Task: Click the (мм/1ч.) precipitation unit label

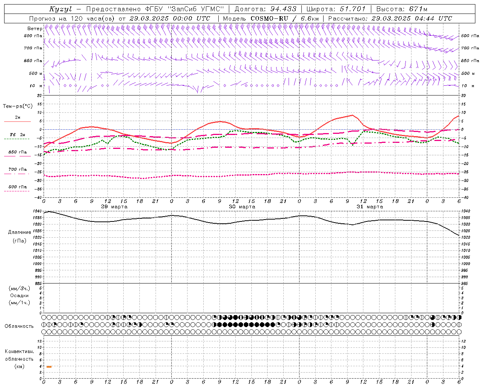Action: (x=20, y=303)
